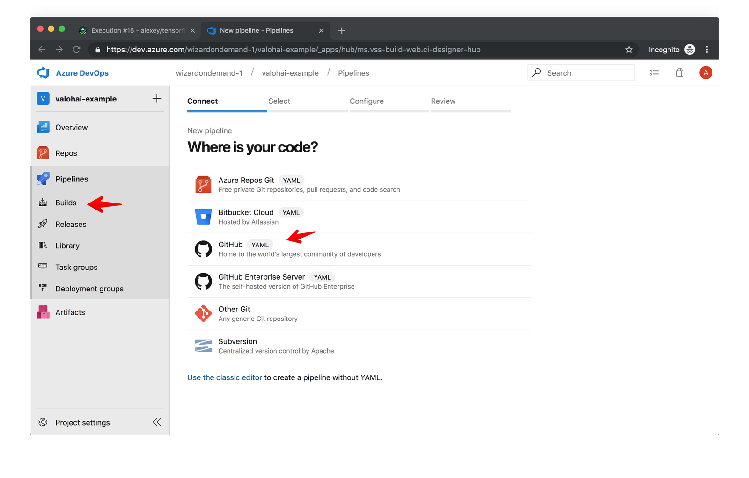Click the Builds icon in sidebar
749x478 pixels.
point(43,203)
